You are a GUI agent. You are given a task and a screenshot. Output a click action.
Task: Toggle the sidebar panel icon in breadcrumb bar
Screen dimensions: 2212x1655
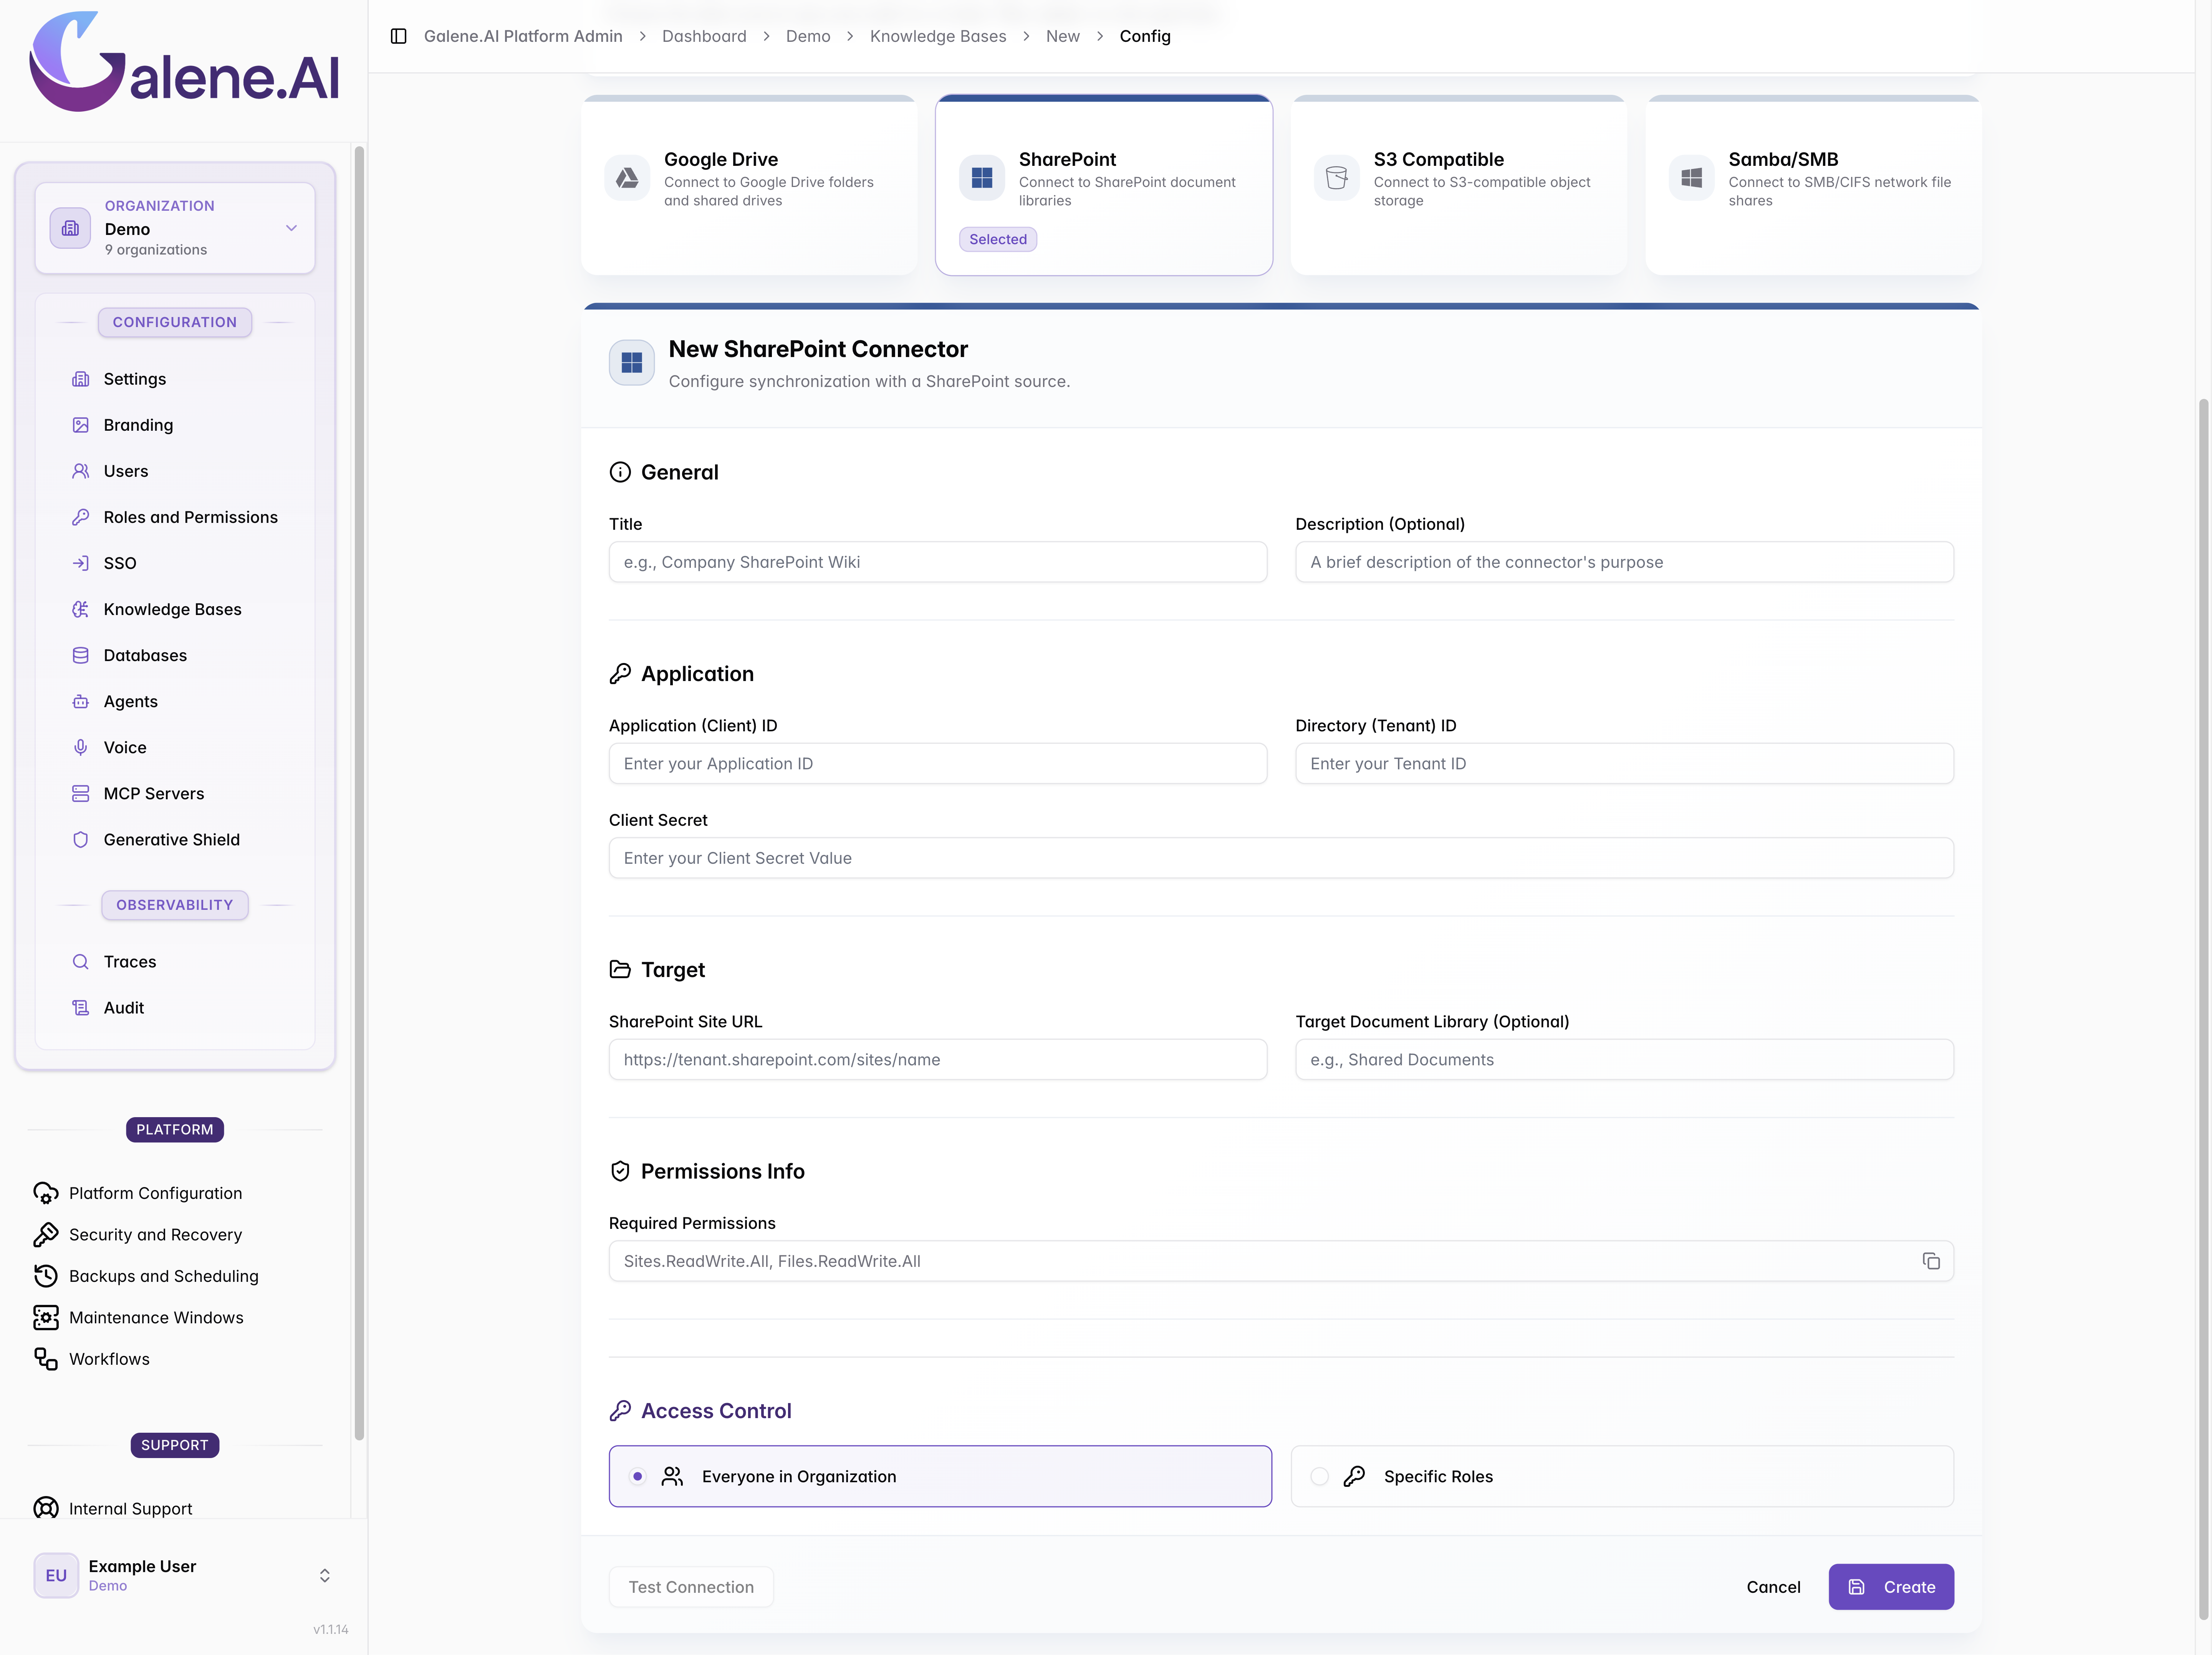(398, 36)
